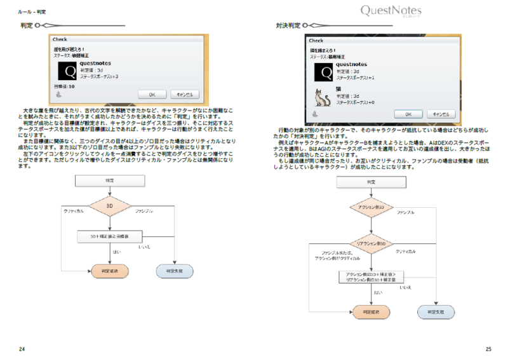Click page number 24

click(x=22, y=349)
